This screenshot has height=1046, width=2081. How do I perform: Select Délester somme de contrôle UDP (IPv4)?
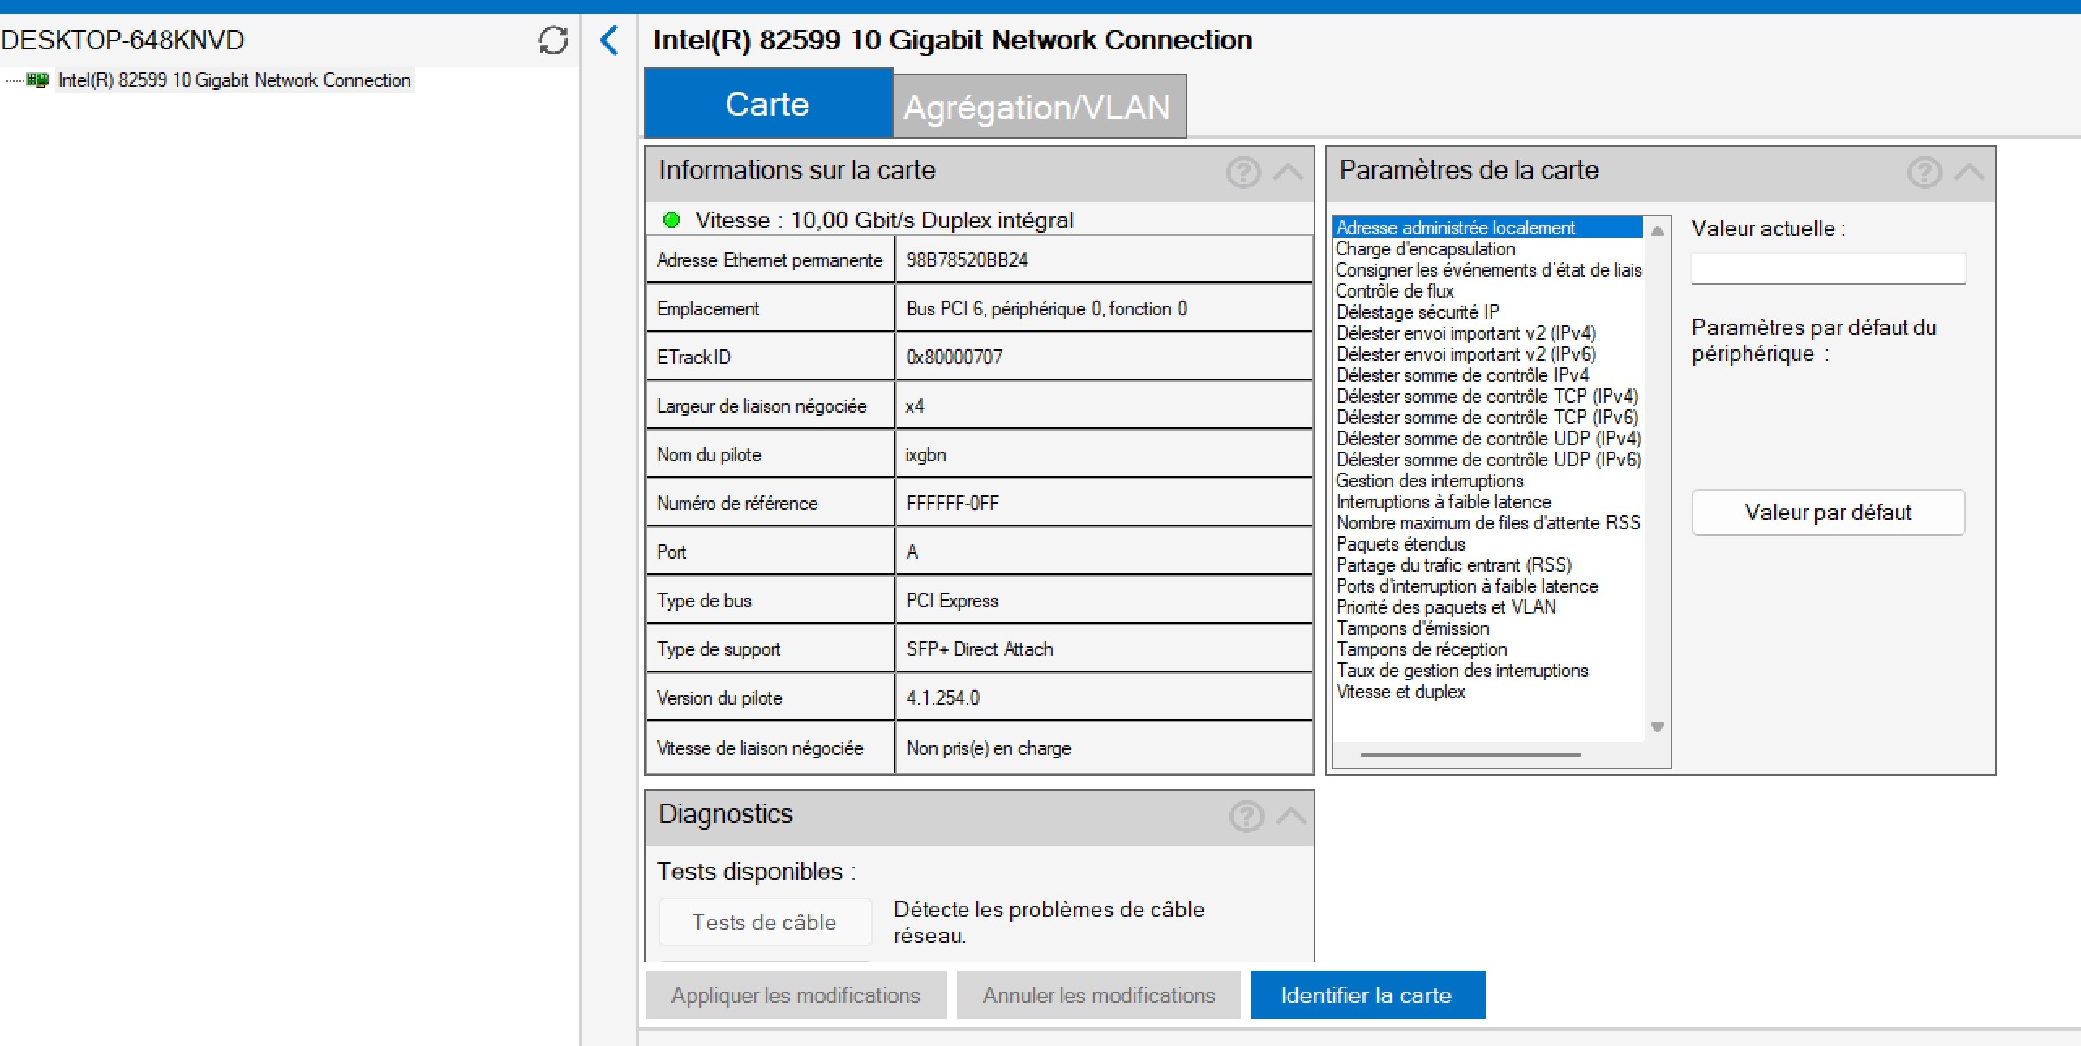[x=1488, y=439]
